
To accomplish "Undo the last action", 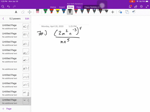I will (8, 7).
